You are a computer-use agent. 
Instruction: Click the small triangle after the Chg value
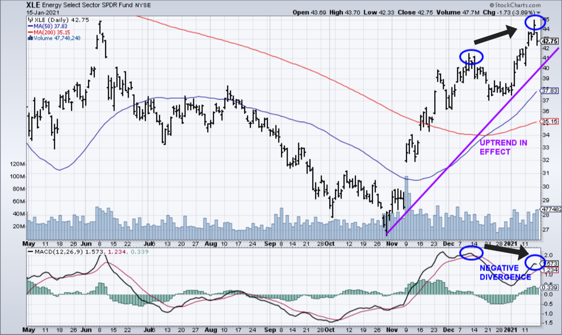538,13
